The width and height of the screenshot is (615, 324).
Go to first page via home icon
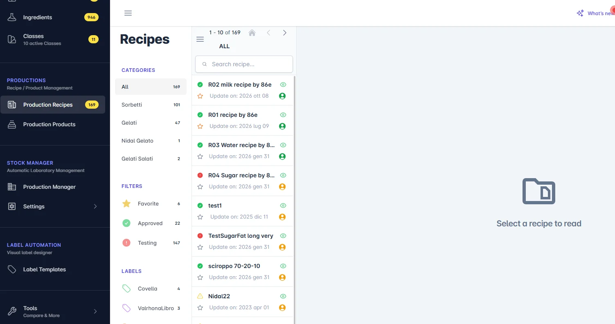pos(252,33)
